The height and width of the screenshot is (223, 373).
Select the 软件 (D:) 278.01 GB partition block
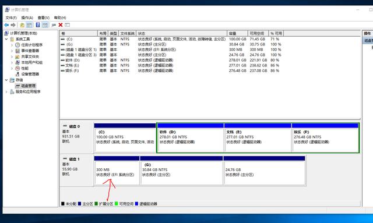click(191, 137)
